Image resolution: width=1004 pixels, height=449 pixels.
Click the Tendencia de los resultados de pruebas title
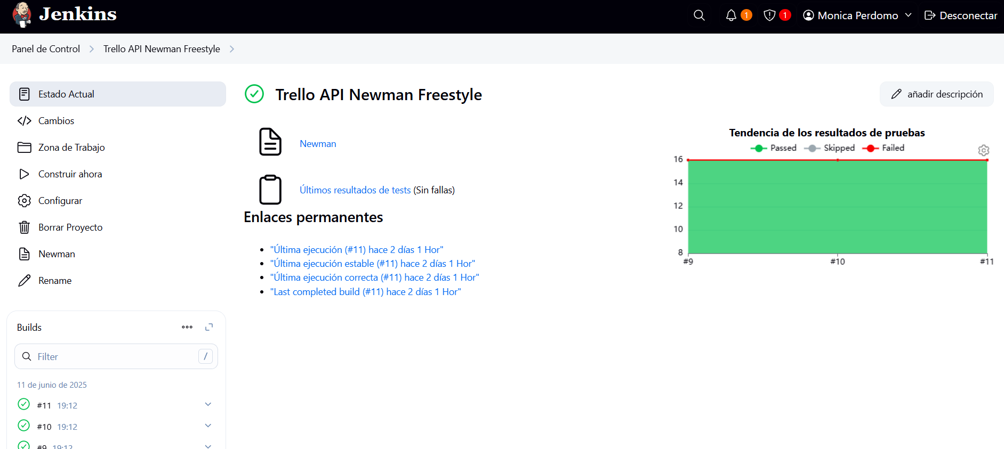(x=827, y=133)
